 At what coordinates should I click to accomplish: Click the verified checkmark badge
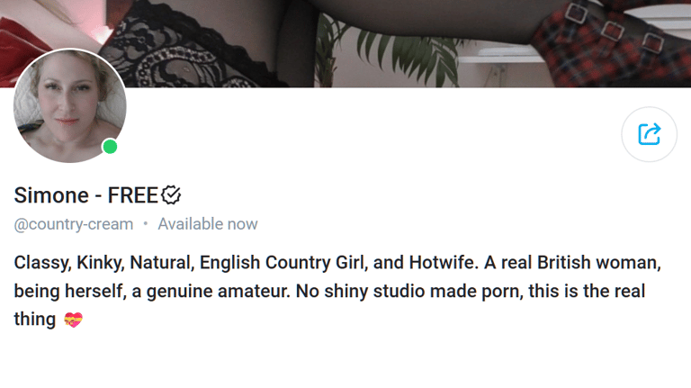pyautogui.click(x=171, y=194)
